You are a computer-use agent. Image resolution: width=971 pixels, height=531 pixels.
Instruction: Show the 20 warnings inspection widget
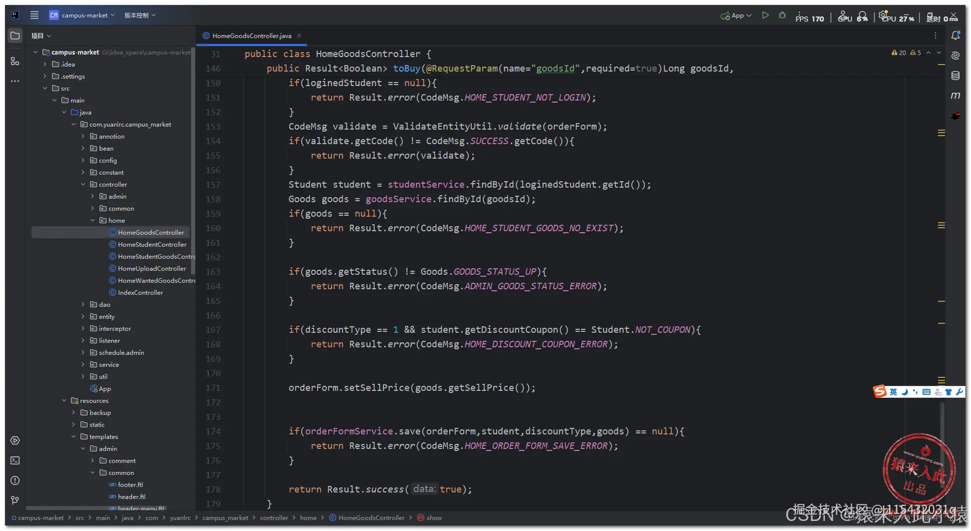coord(899,53)
